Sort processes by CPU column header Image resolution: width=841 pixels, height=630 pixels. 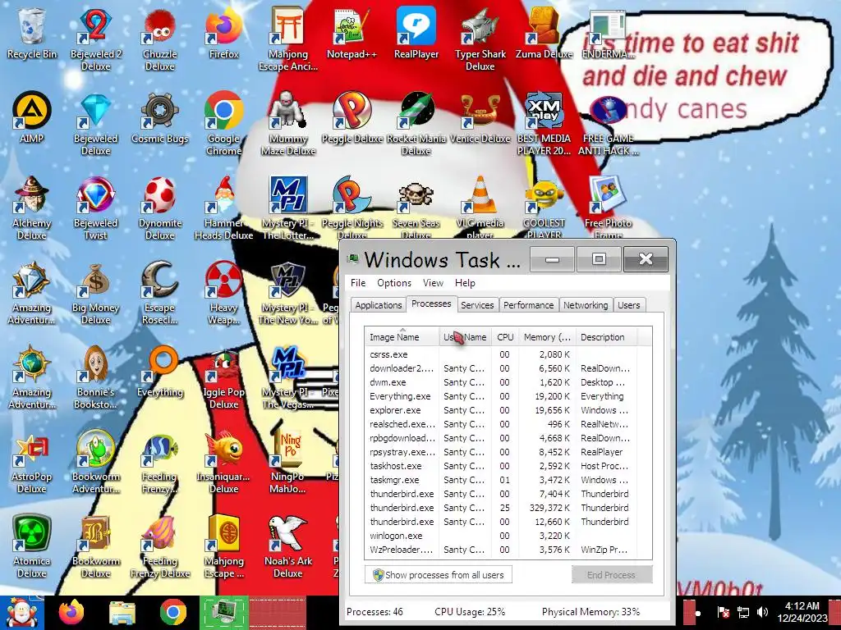505,337
